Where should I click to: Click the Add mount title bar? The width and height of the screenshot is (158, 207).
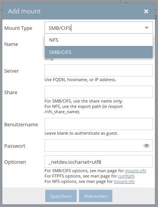pyautogui.click(x=79, y=11)
